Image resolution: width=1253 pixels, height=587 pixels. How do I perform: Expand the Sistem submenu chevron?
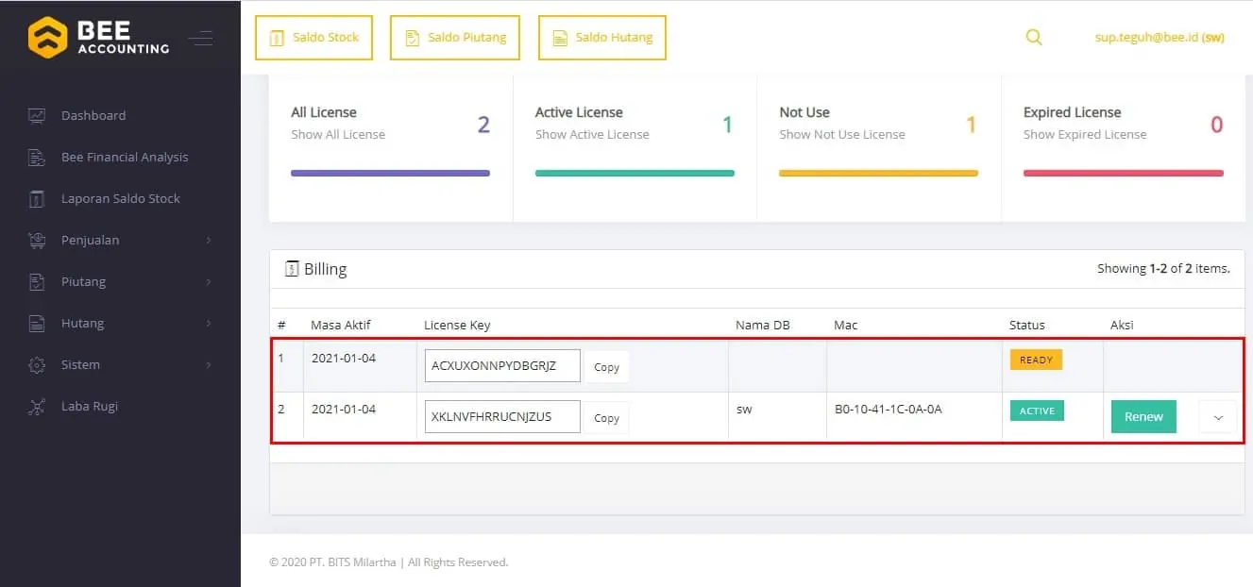209,365
